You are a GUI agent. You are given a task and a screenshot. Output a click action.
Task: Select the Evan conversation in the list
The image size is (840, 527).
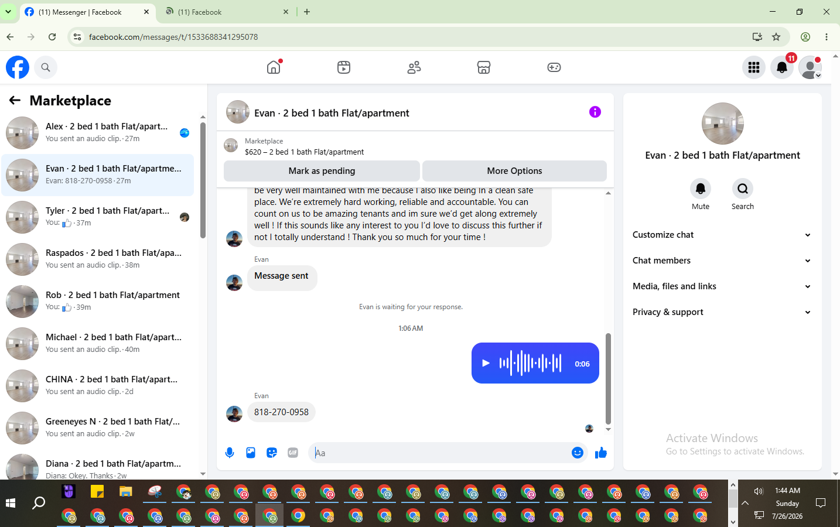tap(98, 175)
